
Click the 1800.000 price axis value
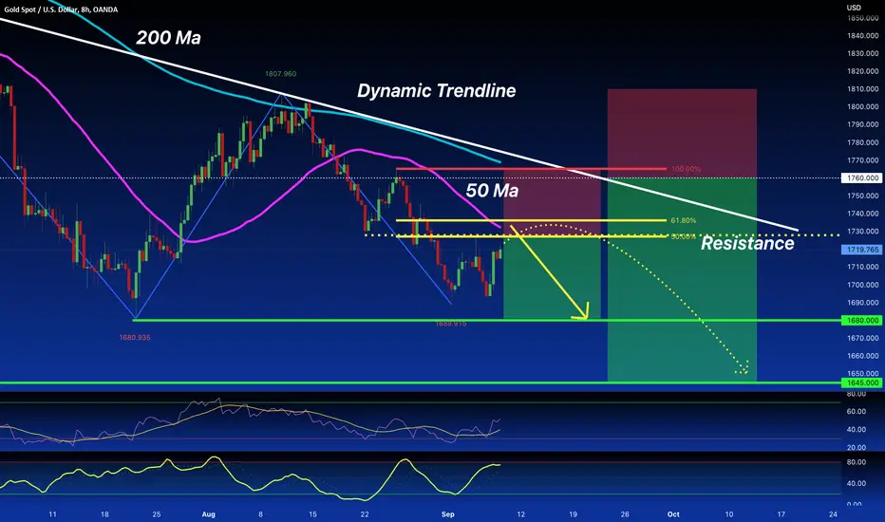click(863, 106)
